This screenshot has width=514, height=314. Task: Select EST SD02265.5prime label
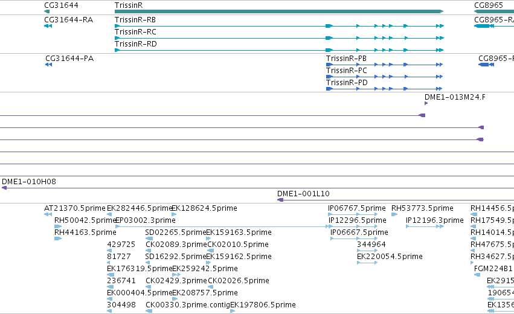pyautogui.click(x=176, y=232)
